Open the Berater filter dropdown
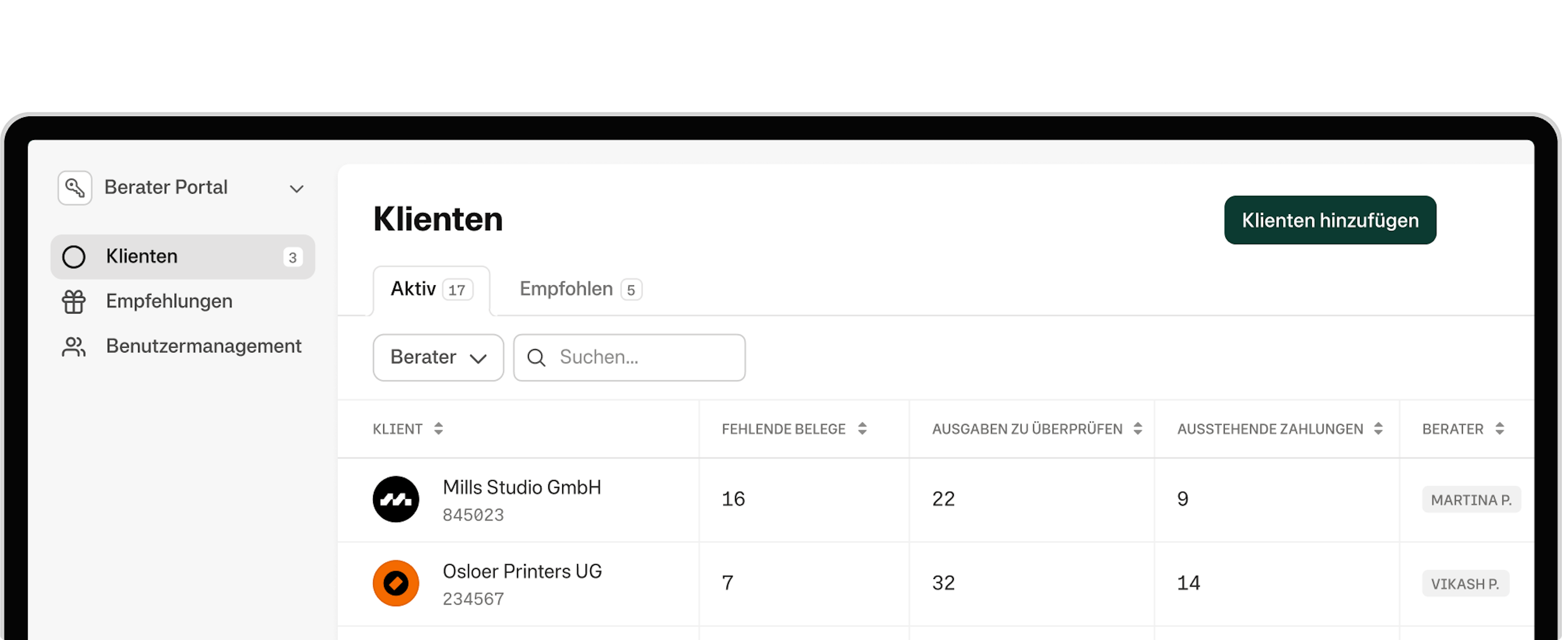Image resolution: width=1562 pixels, height=640 pixels. (x=438, y=358)
